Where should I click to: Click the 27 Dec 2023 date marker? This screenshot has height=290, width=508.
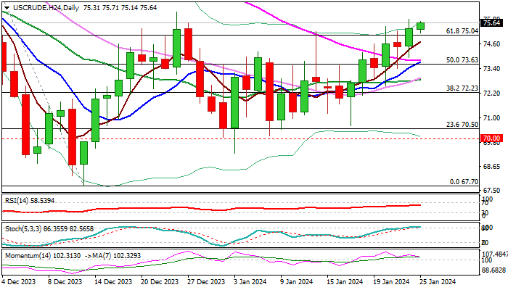(203, 281)
